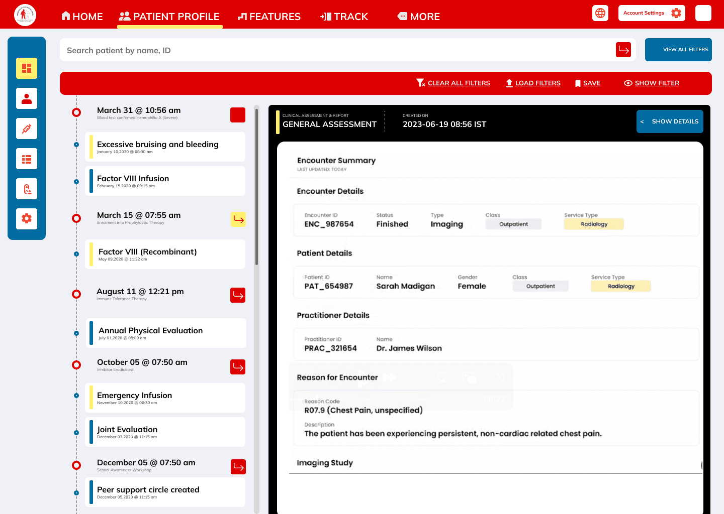Image resolution: width=724 pixels, height=514 pixels.
Task: Open the arrow for October 05 entry
Action: (238, 367)
